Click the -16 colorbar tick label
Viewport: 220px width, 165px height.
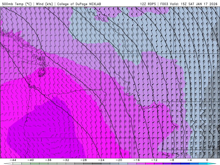click(136, 160)
